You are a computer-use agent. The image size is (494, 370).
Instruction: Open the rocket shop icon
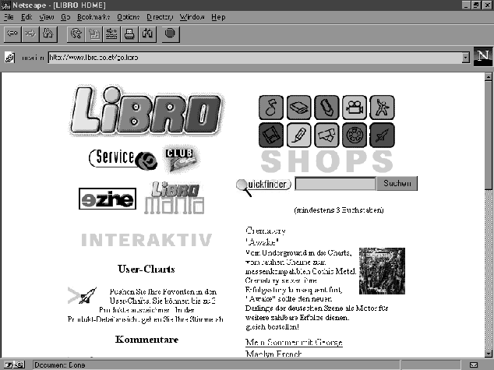pos(382,136)
